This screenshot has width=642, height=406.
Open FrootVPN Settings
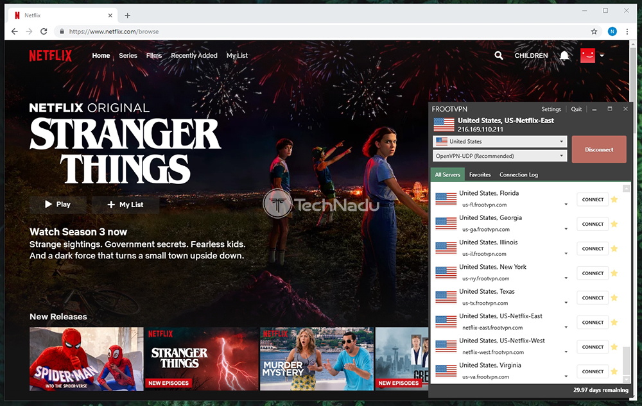[x=551, y=109]
